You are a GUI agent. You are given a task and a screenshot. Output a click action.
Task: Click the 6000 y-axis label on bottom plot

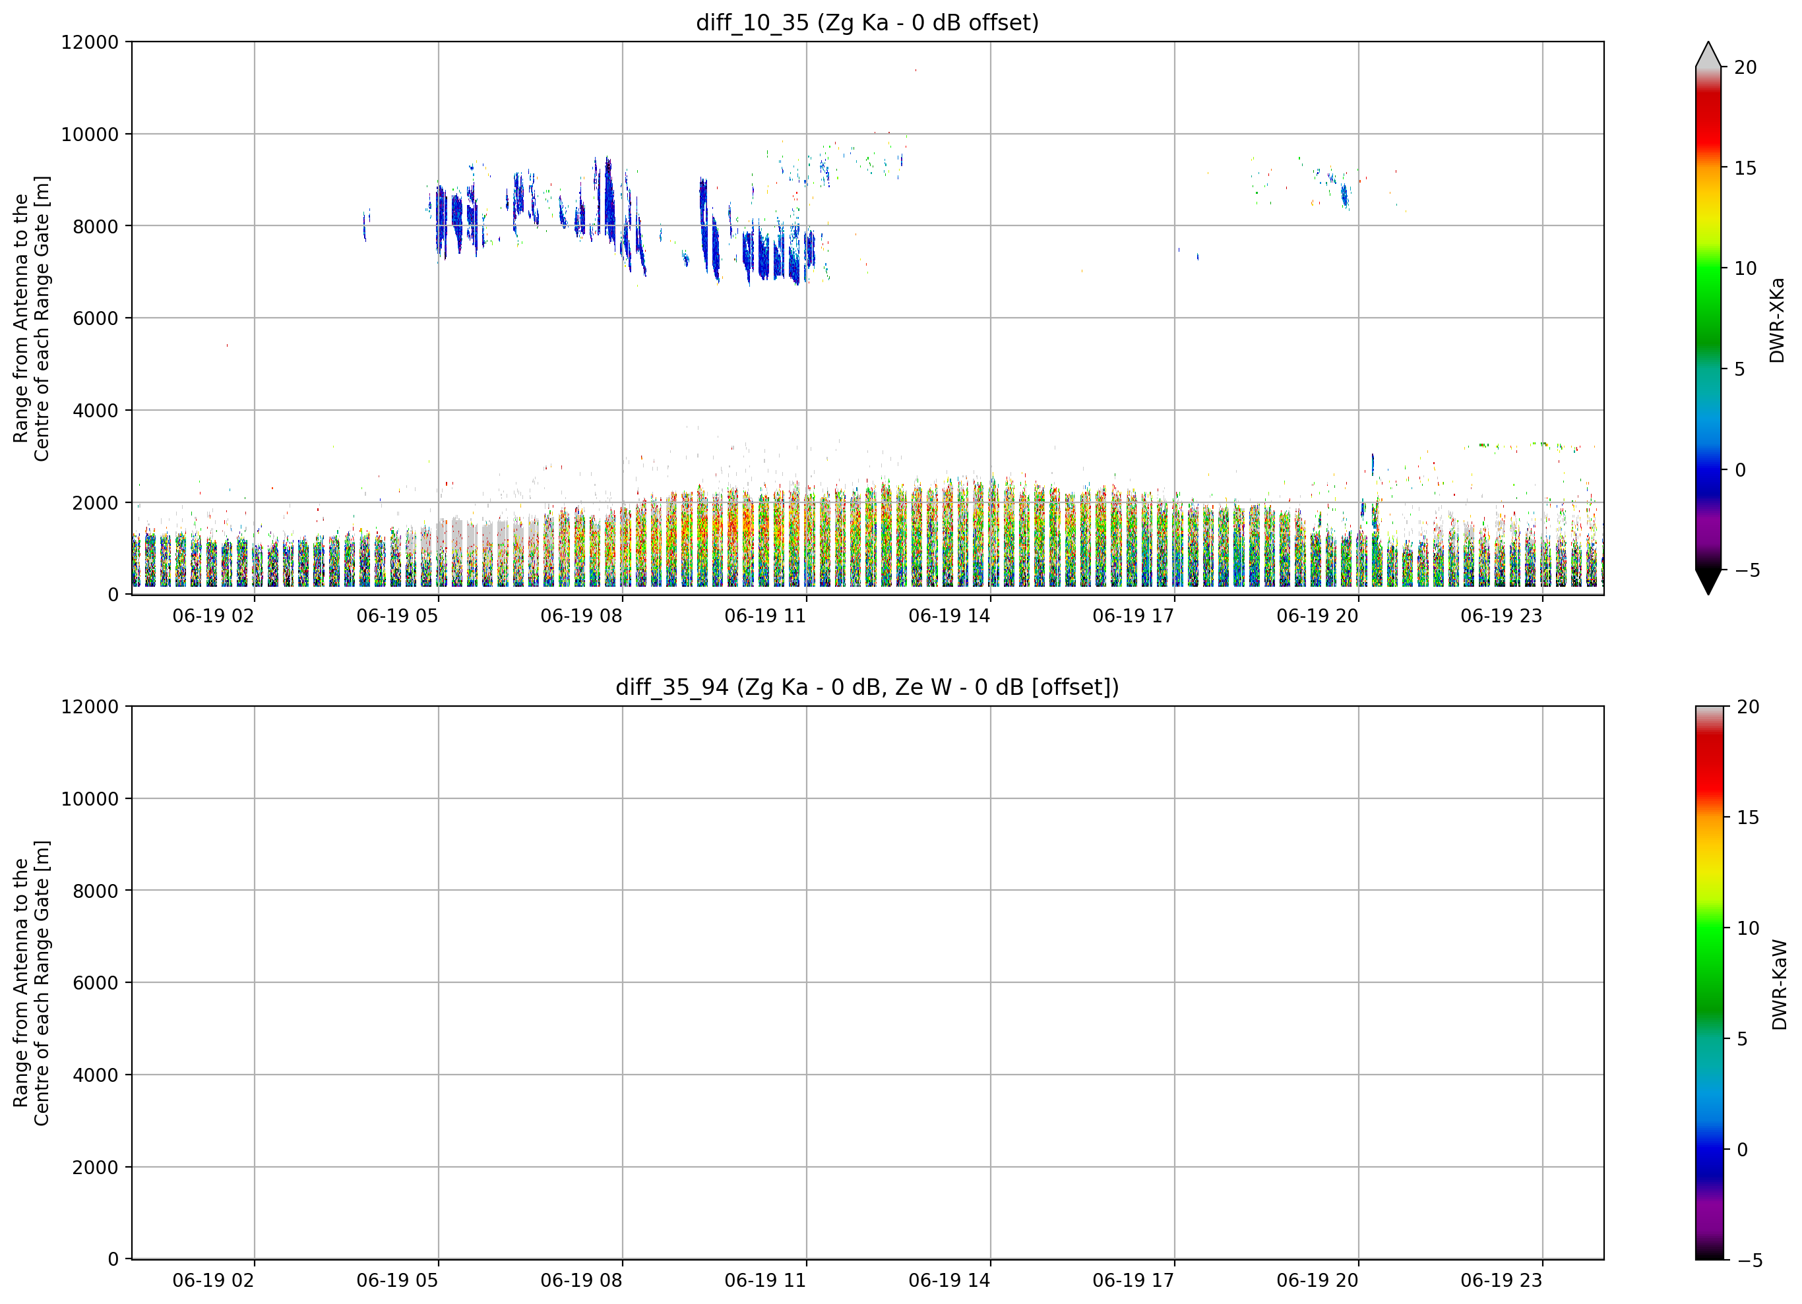pyautogui.click(x=96, y=983)
